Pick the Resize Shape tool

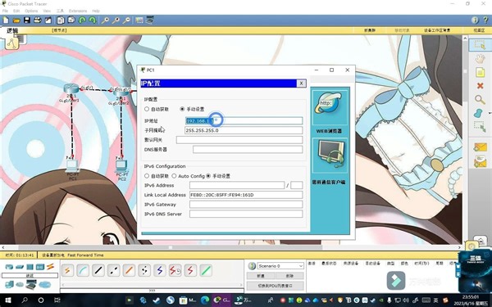480,127
